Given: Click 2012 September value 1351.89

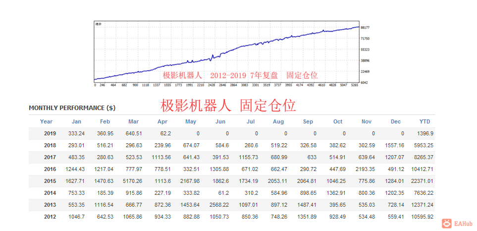Looking at the screenshot, I should (x=307, y=217).
